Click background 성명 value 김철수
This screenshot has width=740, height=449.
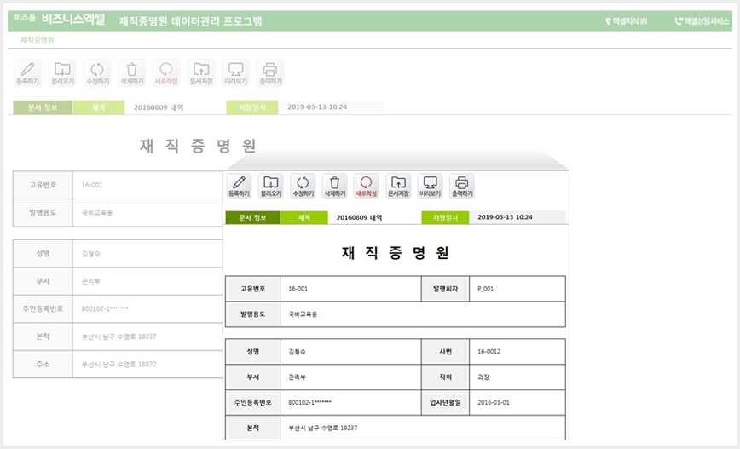[x=90, y=254]
